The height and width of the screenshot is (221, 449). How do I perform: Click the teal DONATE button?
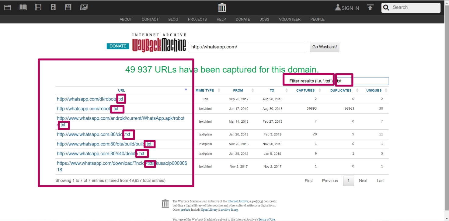coord(118,46)
